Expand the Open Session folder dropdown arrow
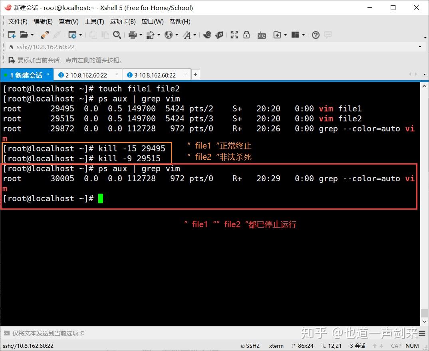The height and width of the screenshot is (351, 429). tap(32, 35)
